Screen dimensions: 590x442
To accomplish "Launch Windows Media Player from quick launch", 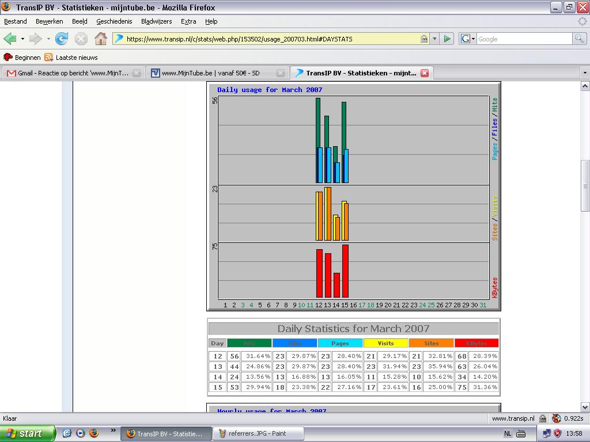I will [x=81, y=433].
